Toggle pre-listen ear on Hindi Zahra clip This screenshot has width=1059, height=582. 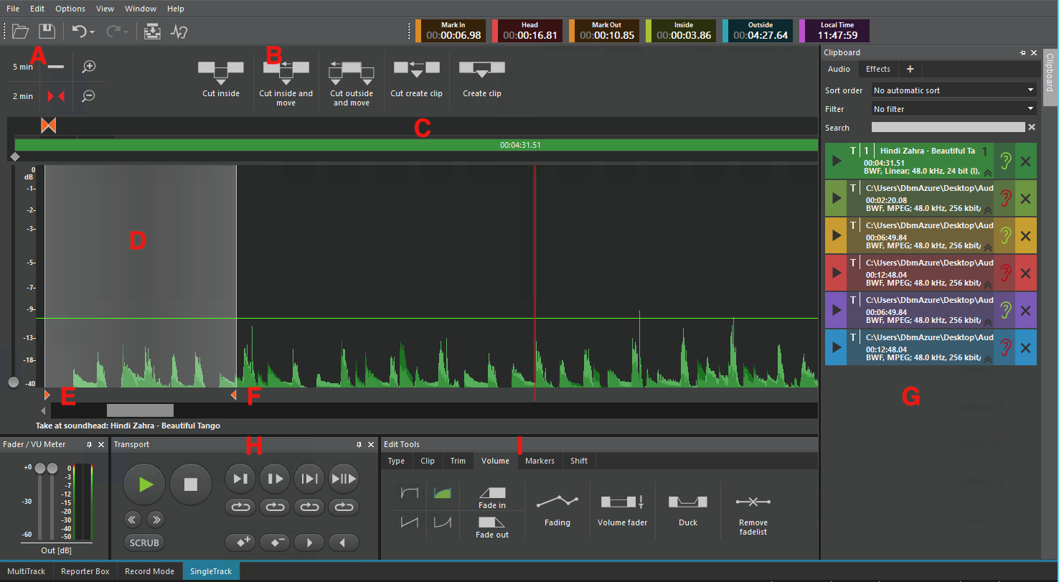point(1005,161)
